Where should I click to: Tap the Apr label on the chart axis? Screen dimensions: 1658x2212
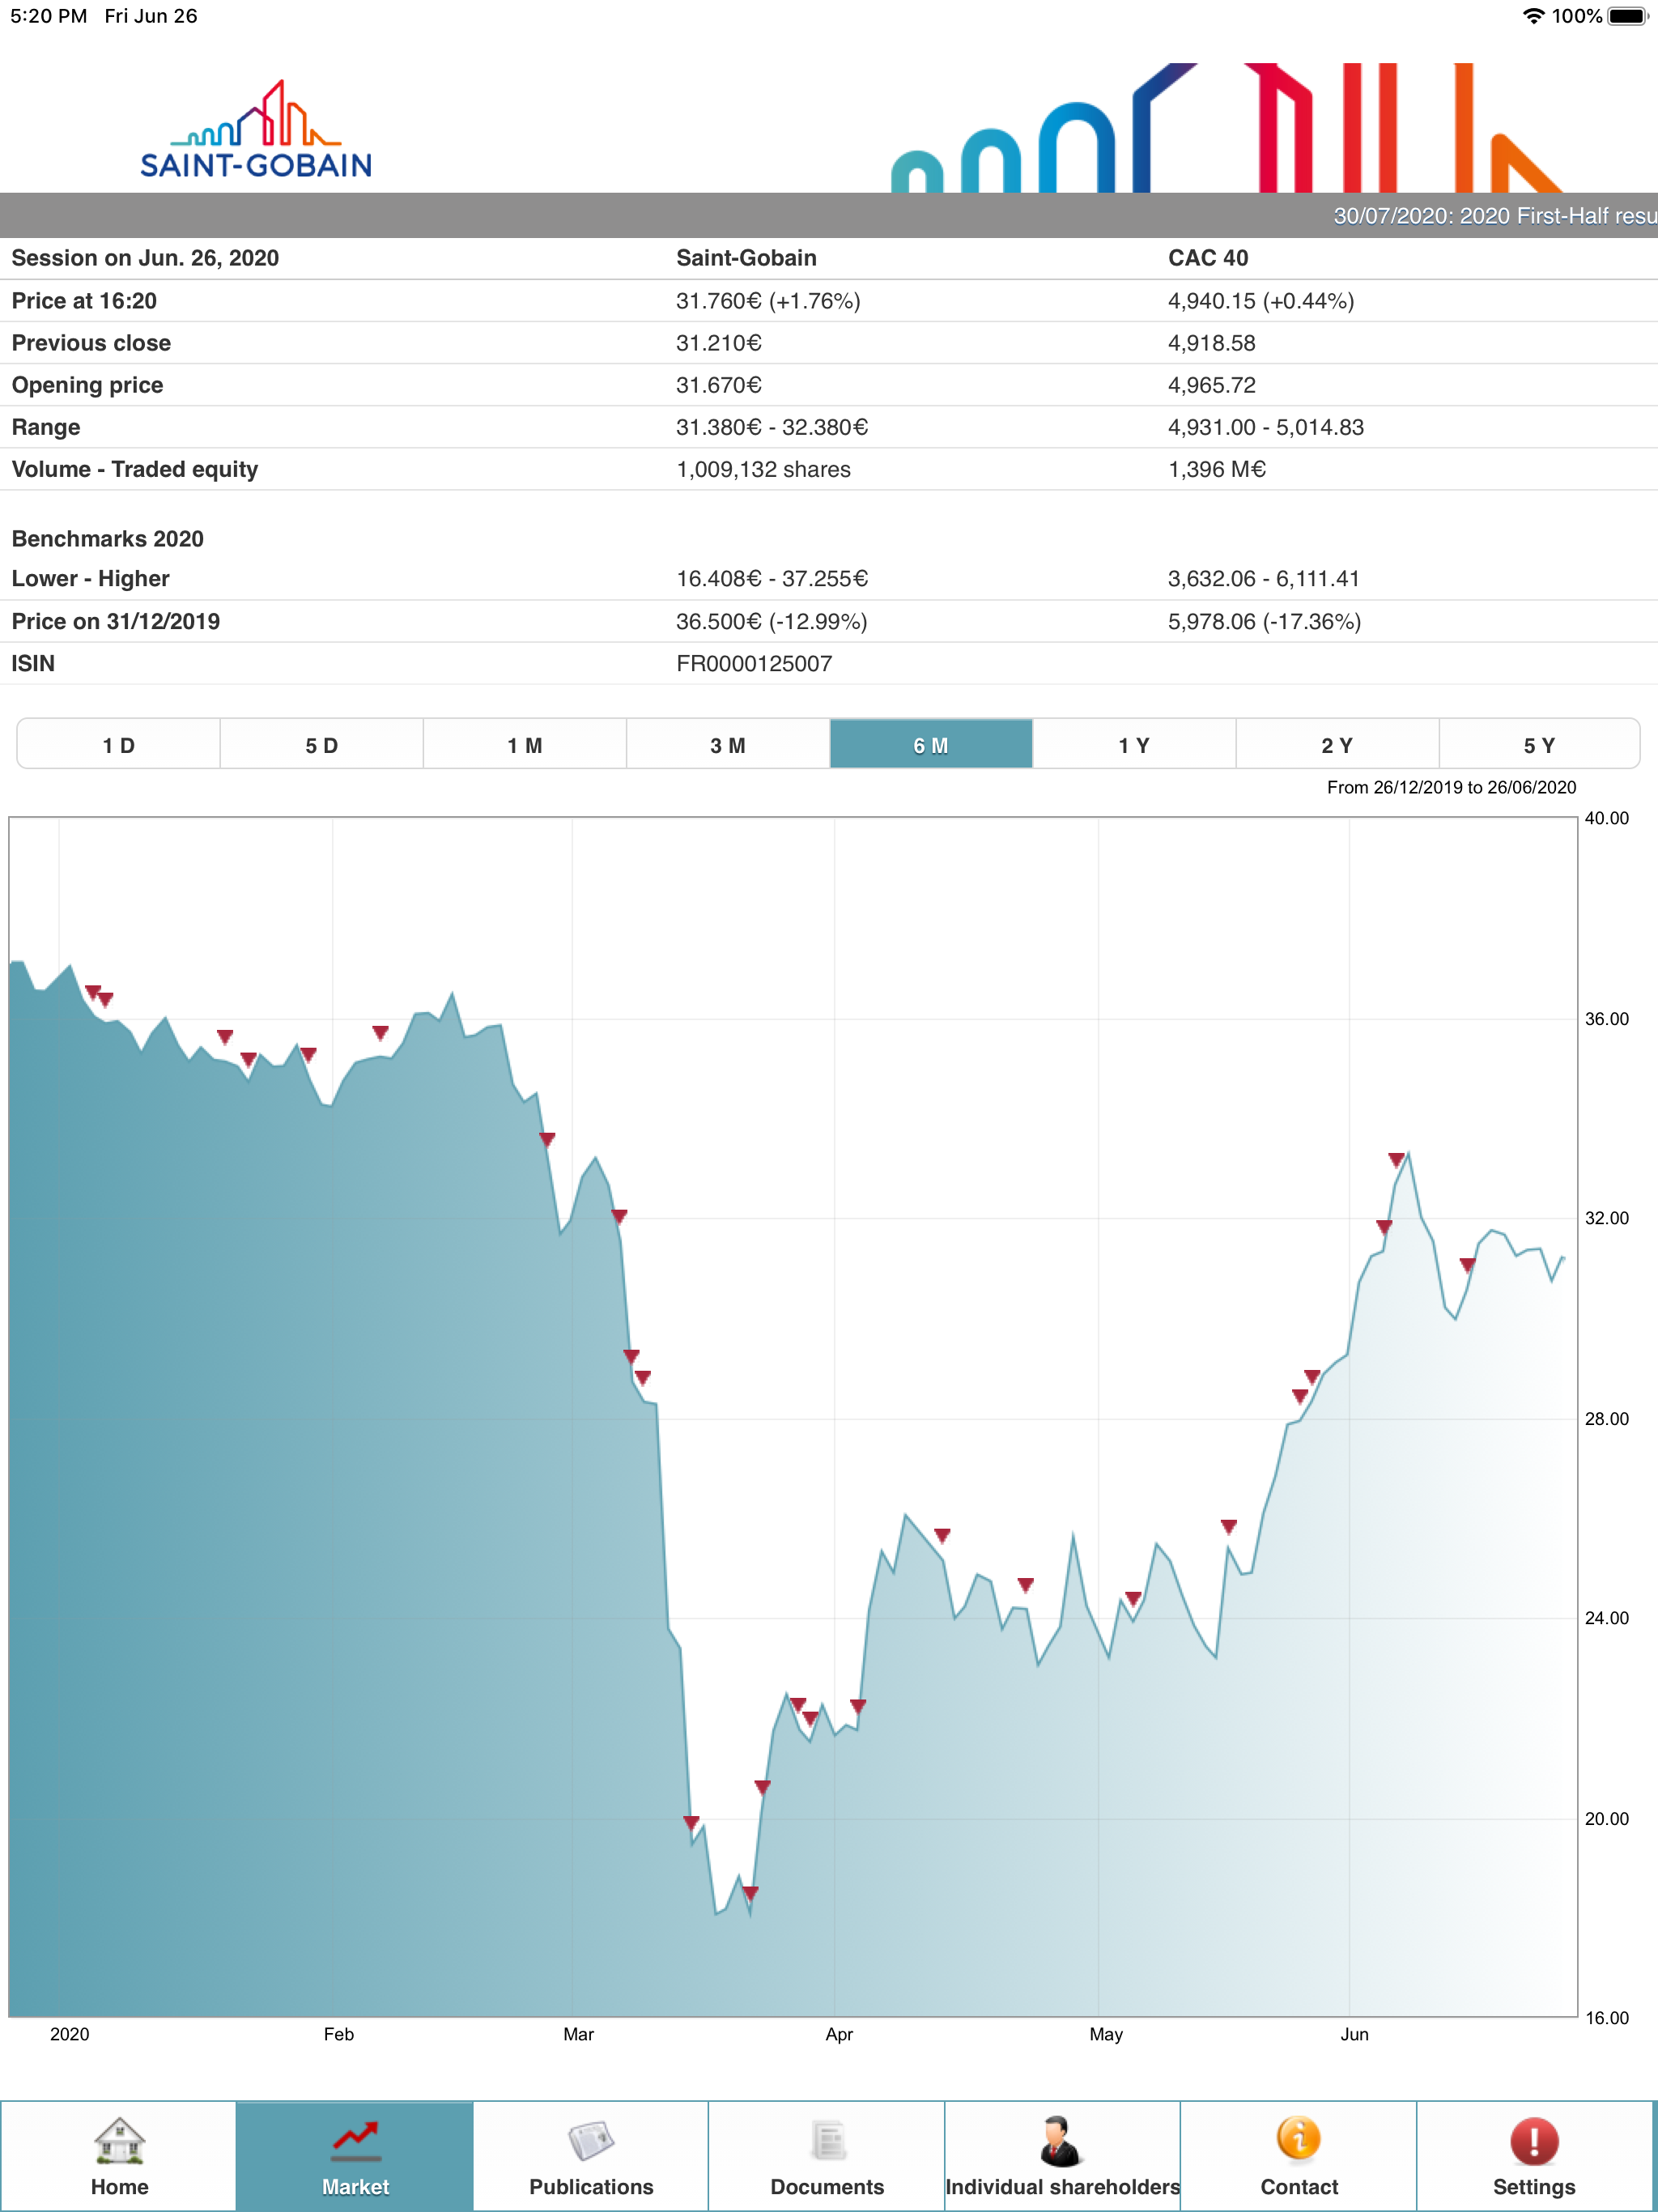(839, 2034)
